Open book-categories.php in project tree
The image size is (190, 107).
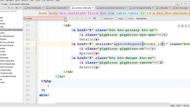point(7,36)
